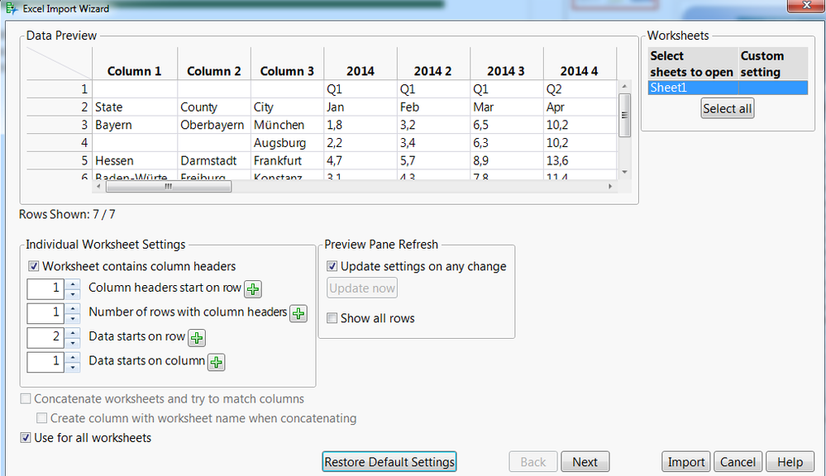
Task: Click the Excel Import Wizard title bar icon
Action: (x=11, y=8)
